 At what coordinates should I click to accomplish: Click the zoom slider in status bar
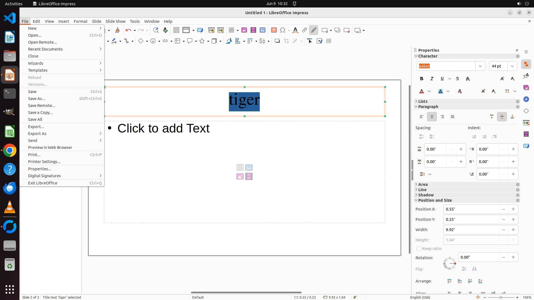[501, 297]
